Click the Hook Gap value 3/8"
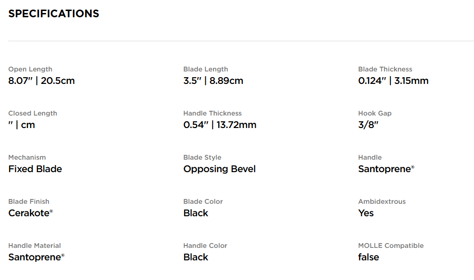 [368, 125]
